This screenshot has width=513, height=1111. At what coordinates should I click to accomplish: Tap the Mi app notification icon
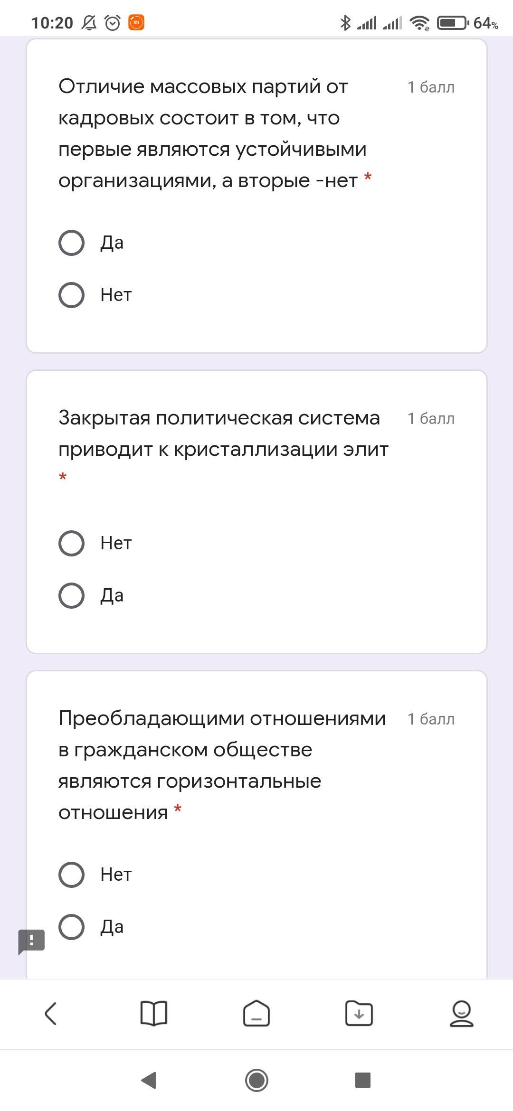coord(136,22)
